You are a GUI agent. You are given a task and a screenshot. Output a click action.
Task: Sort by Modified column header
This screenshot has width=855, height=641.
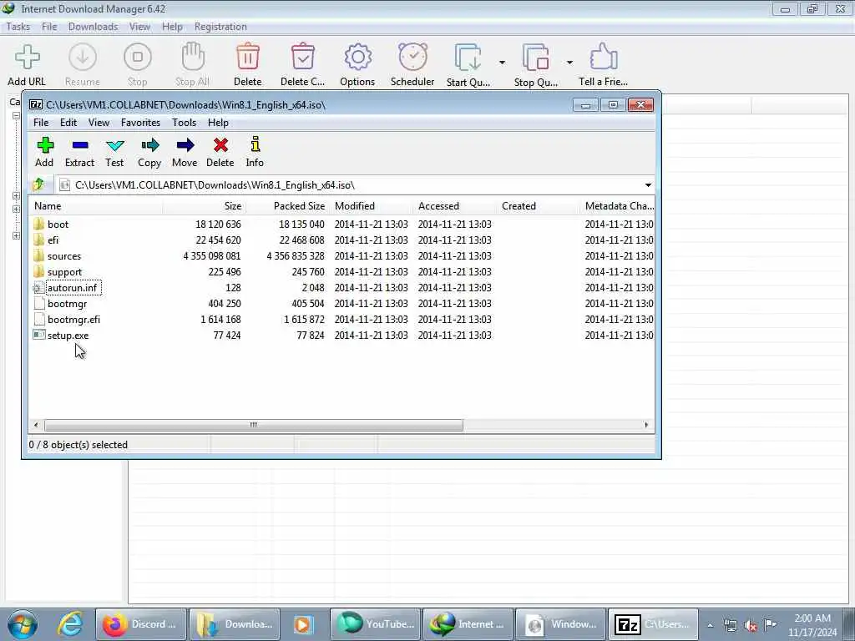[372, 206]
